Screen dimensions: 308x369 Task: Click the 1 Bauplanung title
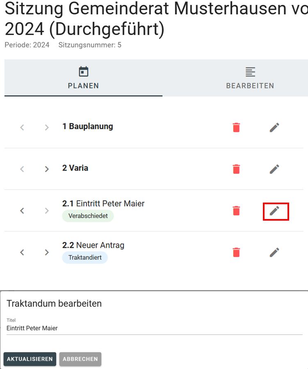point(88,127)
